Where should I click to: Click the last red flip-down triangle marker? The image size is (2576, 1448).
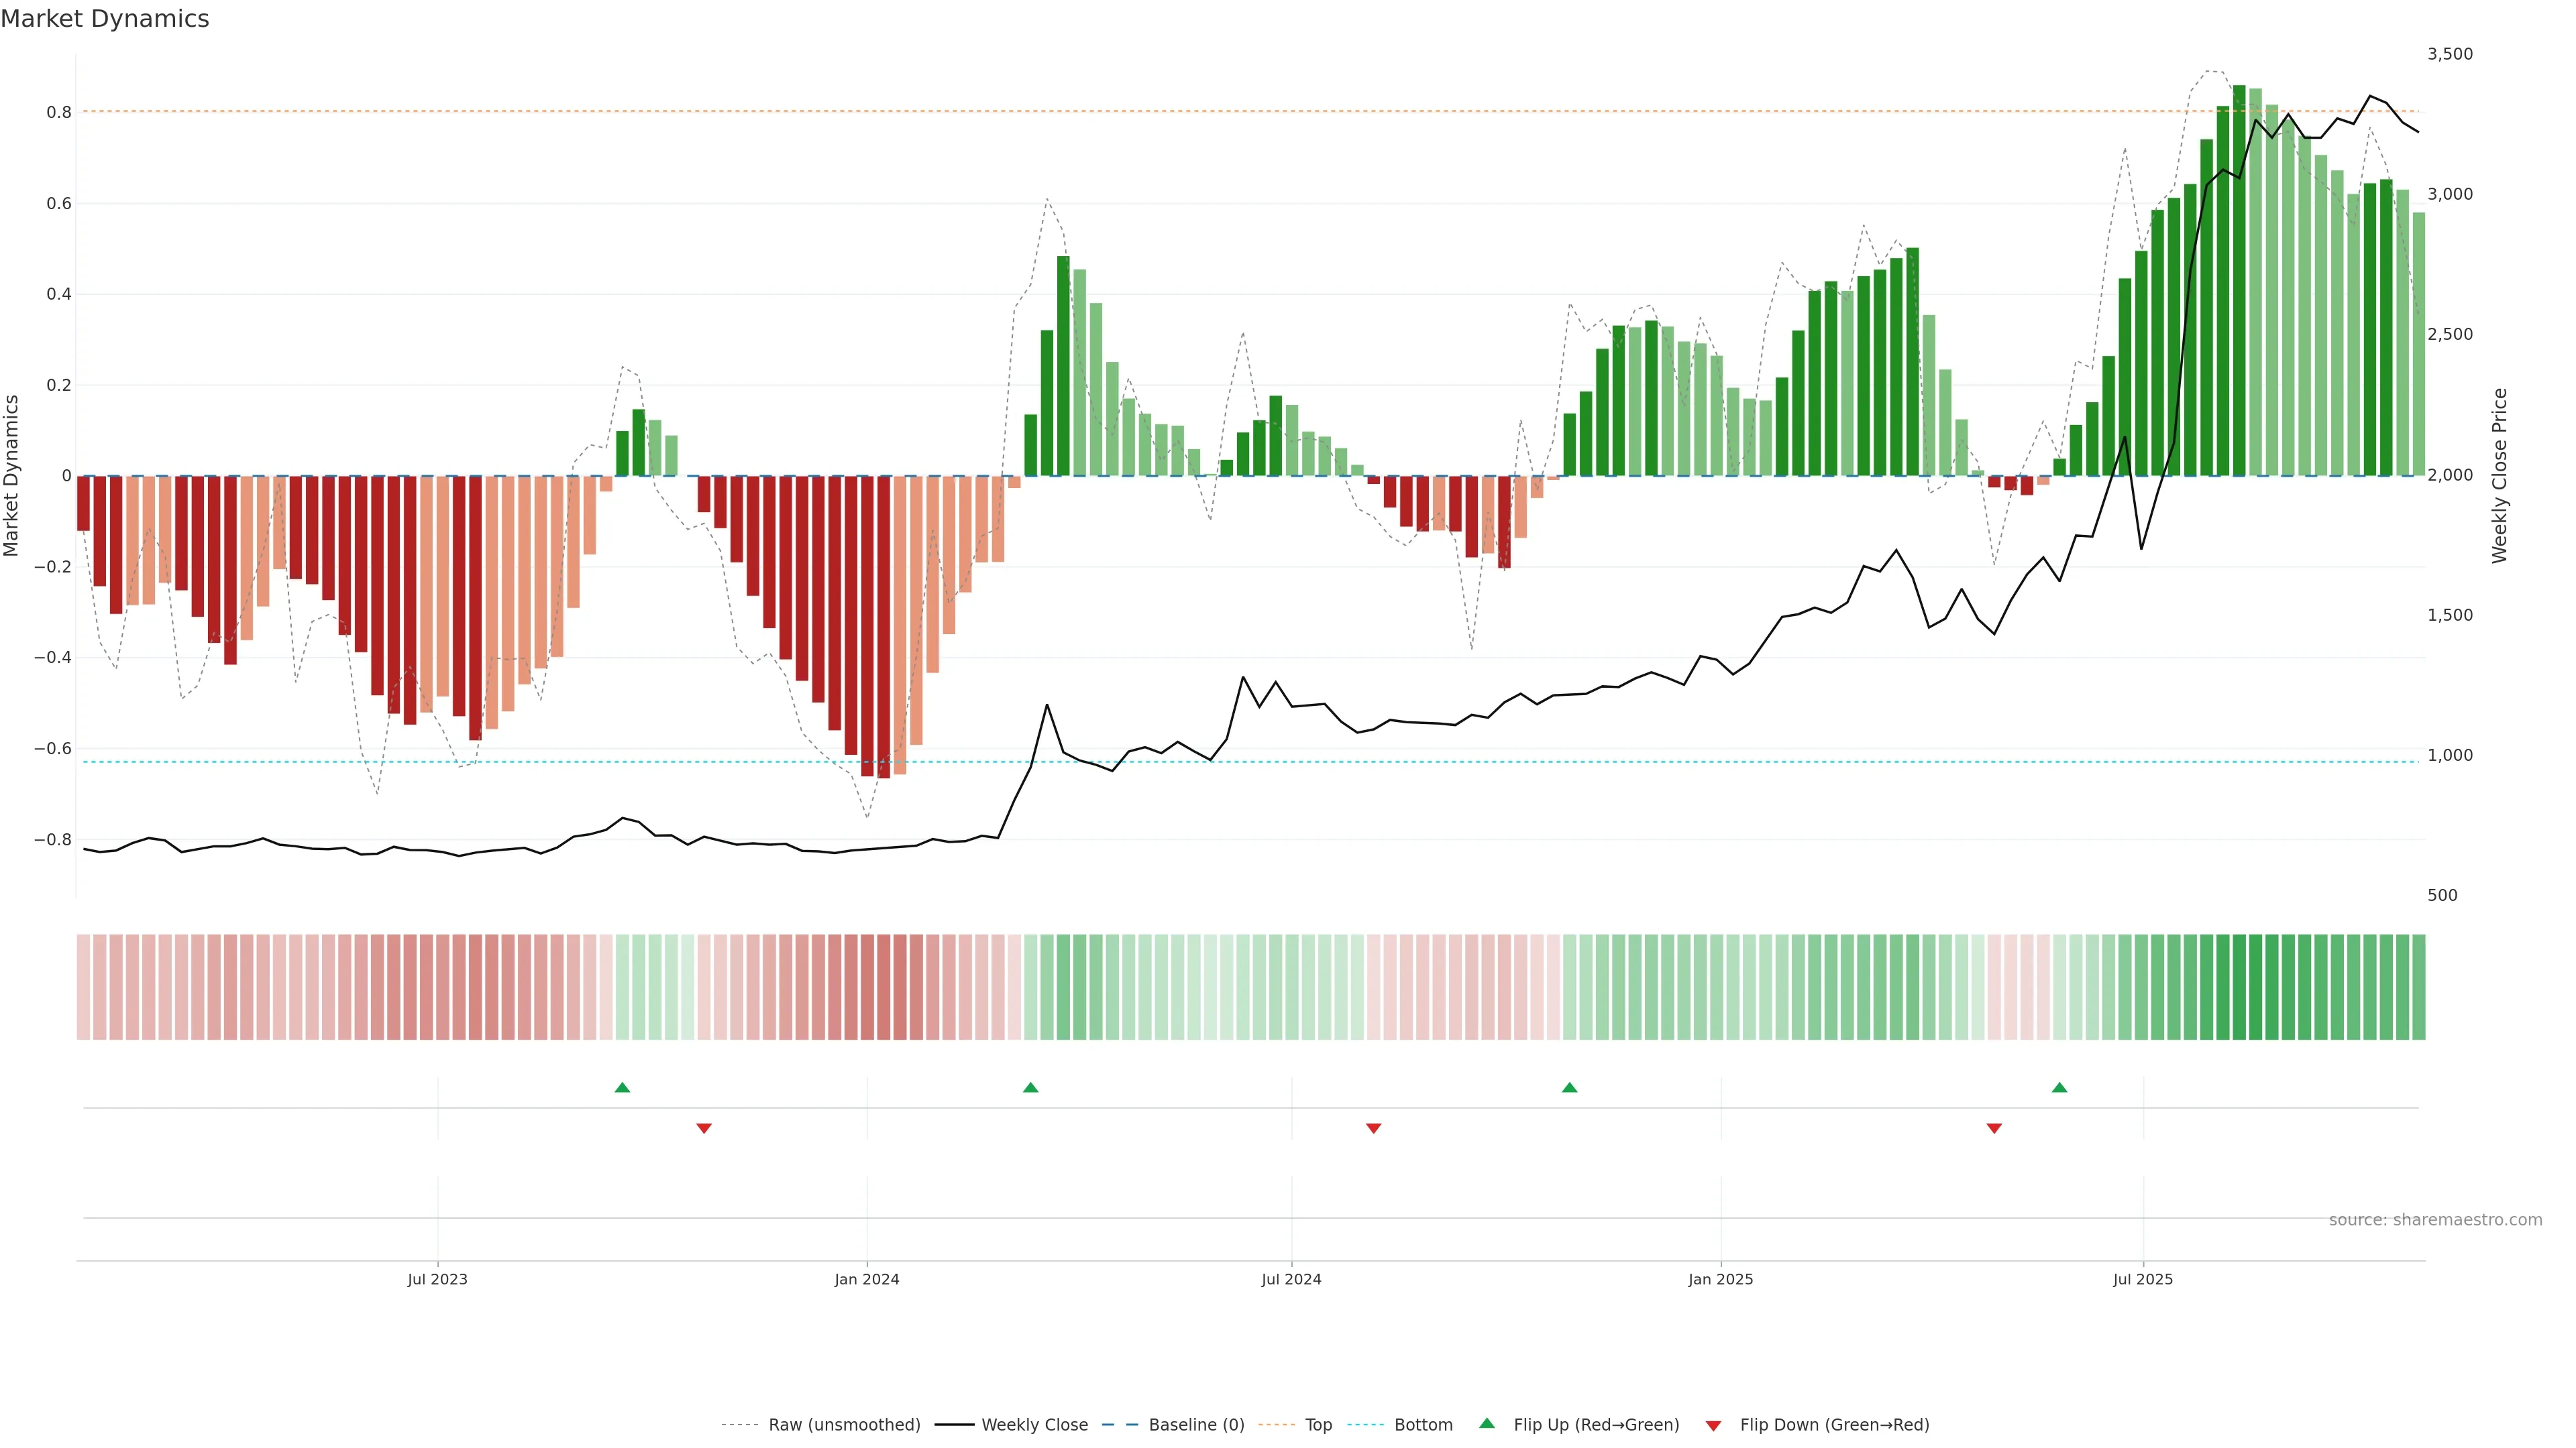[1994, 1128]
